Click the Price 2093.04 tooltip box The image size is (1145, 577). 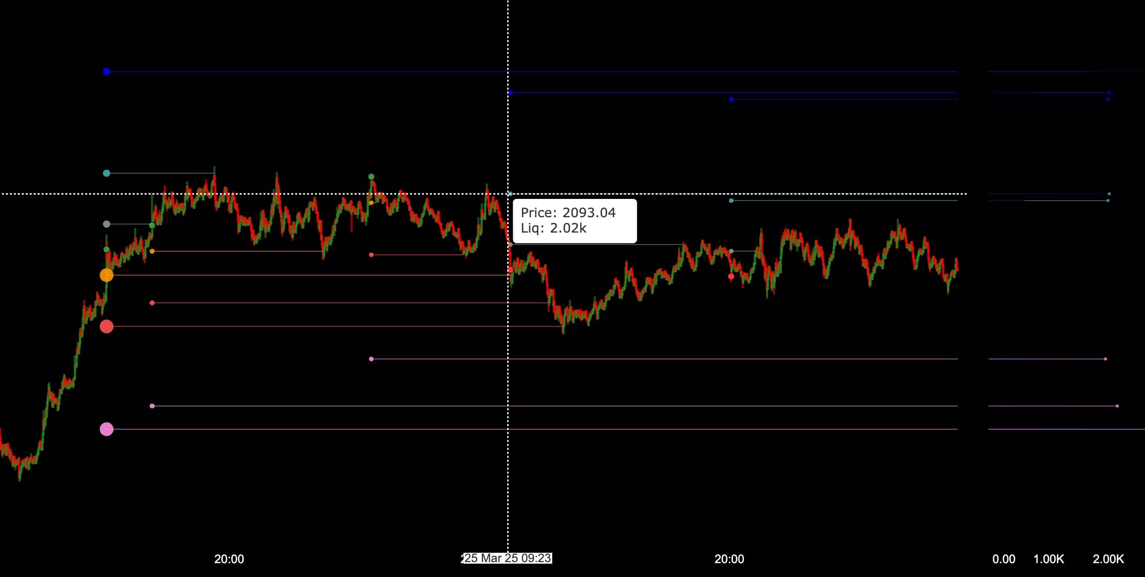tap(574, 221)
